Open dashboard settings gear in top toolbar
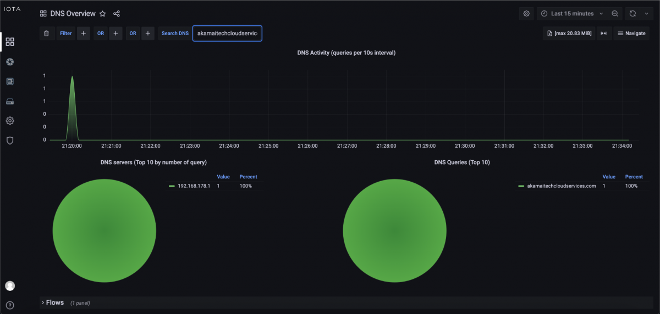Viewport: 660px width, 314px height. point(526,14)
